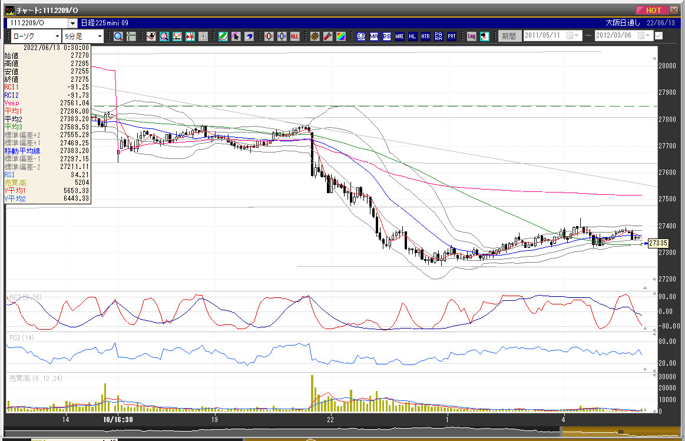Click the 大阪日通し session label

click(x=623, y=23)
